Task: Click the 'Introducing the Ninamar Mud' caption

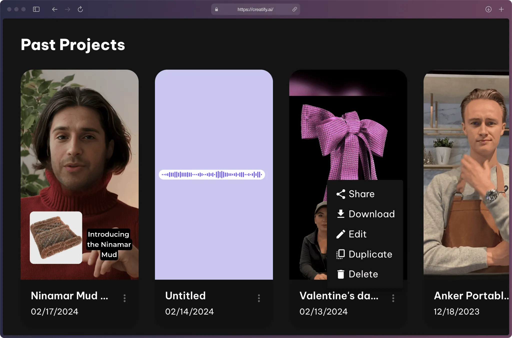Action: click(109, 244)
